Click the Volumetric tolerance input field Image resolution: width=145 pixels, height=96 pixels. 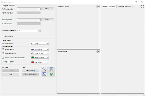click(x=28, y=30)
